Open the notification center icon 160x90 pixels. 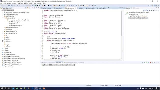tap(157, 88)
